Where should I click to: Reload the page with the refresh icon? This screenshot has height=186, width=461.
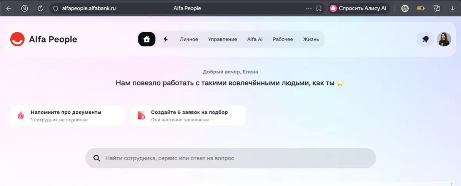[x=41, y=8]
